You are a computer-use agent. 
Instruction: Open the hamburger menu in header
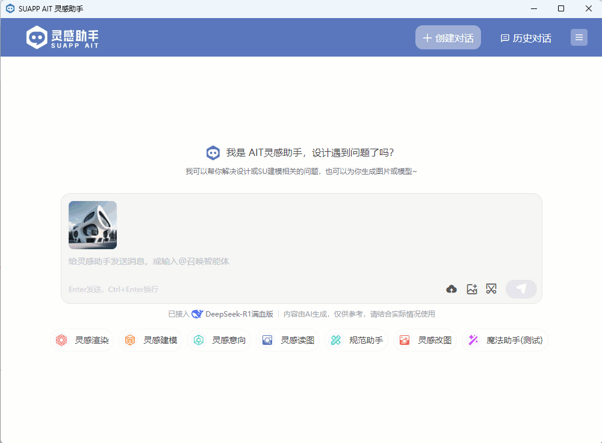tap(579, 38)
